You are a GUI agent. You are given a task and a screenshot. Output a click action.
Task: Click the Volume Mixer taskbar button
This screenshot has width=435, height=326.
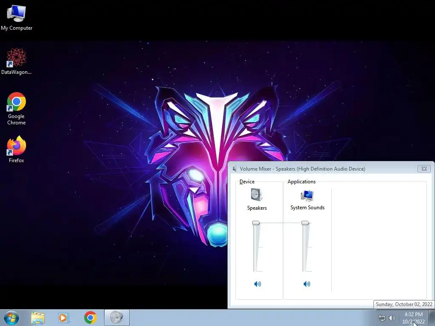[x=116, y=318]
